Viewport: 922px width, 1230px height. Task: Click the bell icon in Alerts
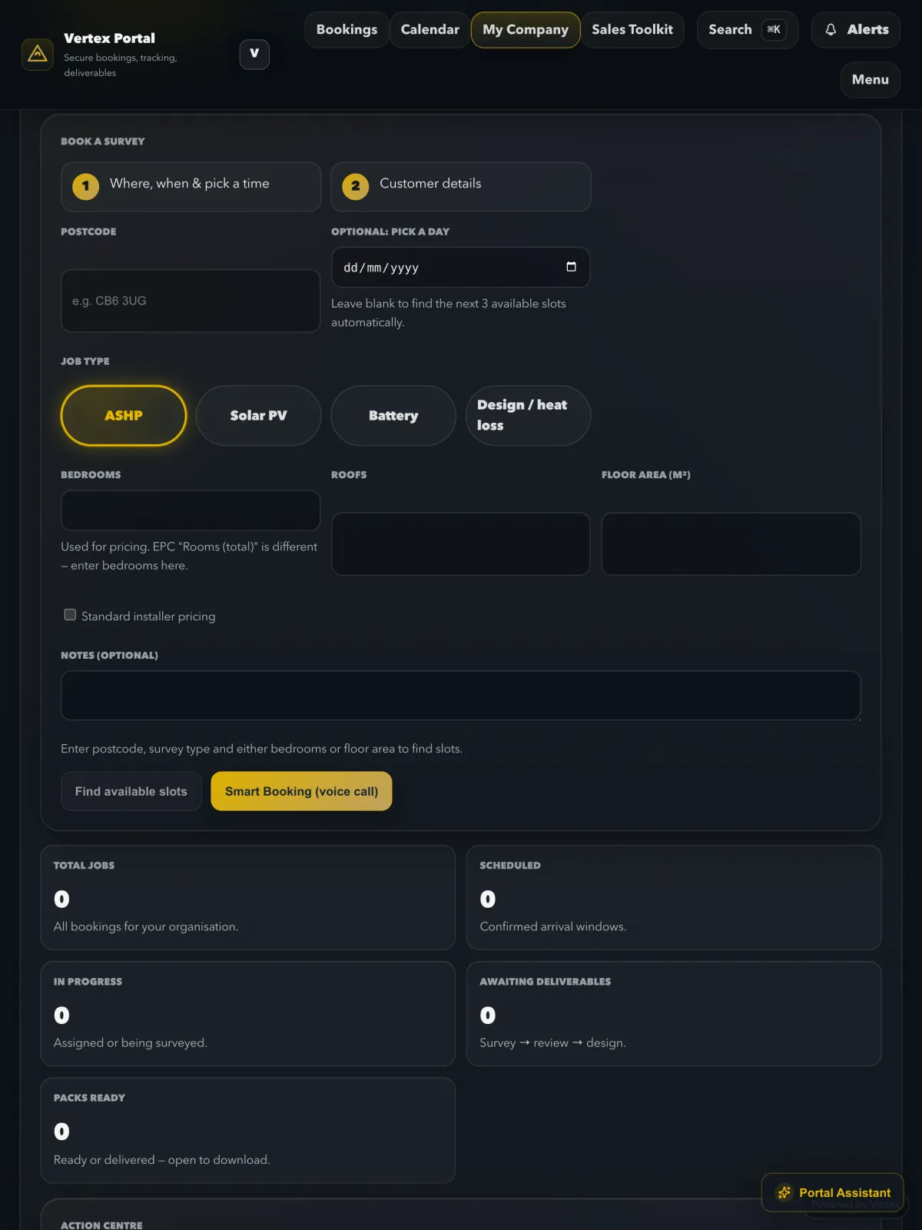coord(831,30)
